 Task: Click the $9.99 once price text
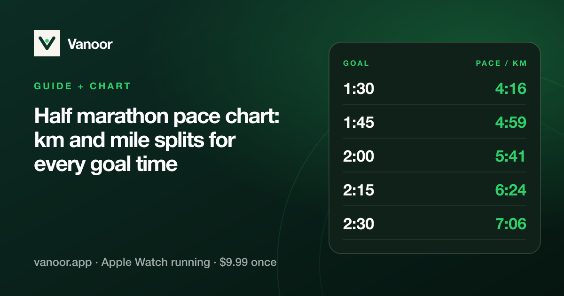[248, 262]
